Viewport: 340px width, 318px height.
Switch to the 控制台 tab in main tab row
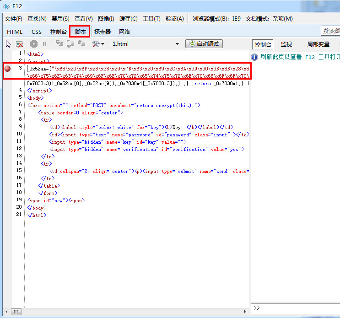pyautogui.click(x=58, y=32)
